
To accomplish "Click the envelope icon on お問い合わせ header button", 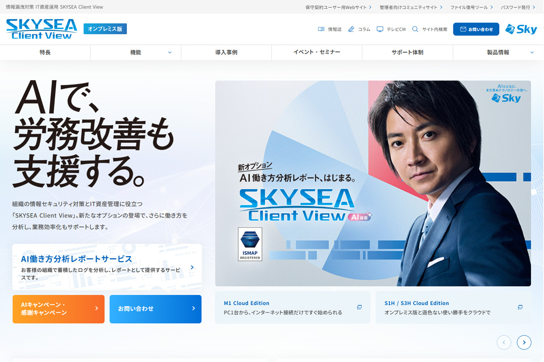I will 463,29.
